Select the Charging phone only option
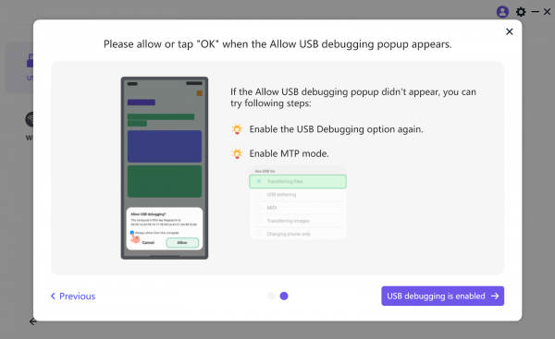Image resolution: width=555 pixels, height=339 pixels. [x=298, y=234]
